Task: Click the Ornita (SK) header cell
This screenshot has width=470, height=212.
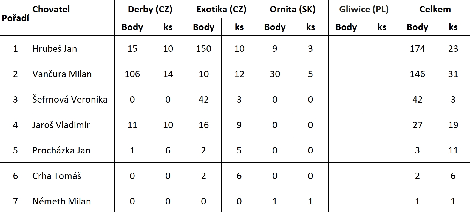Action: point(293,9)
